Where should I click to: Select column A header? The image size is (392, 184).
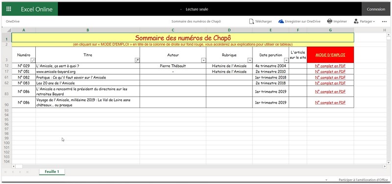(x=24, y=30)
